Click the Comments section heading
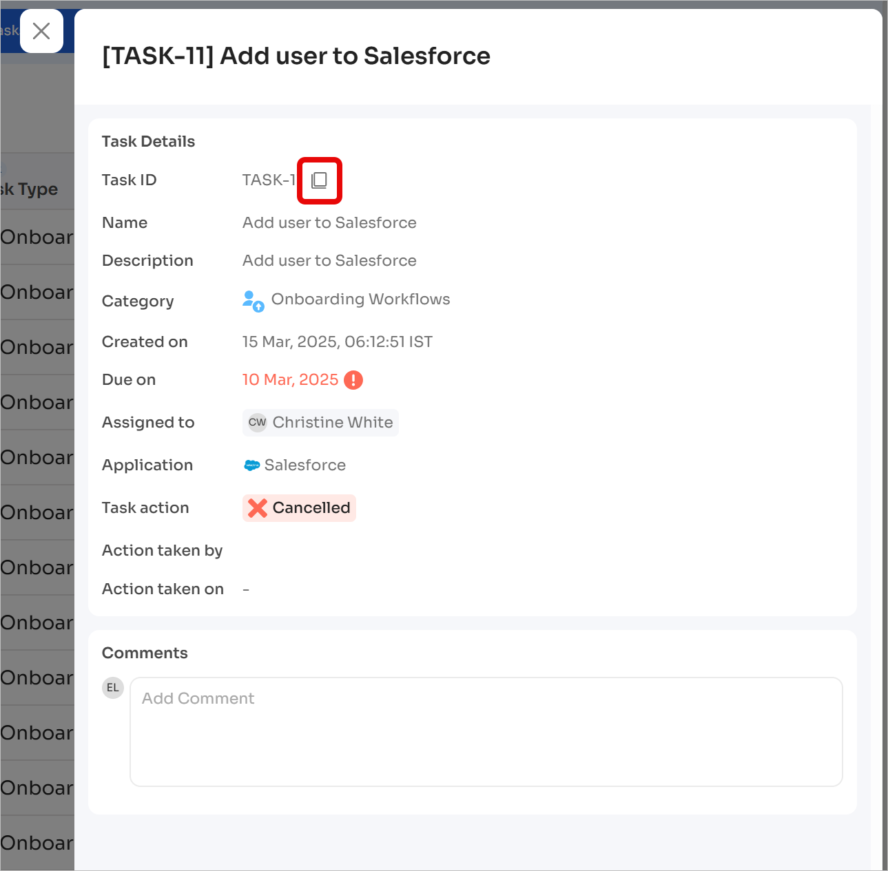 [145, 653]
